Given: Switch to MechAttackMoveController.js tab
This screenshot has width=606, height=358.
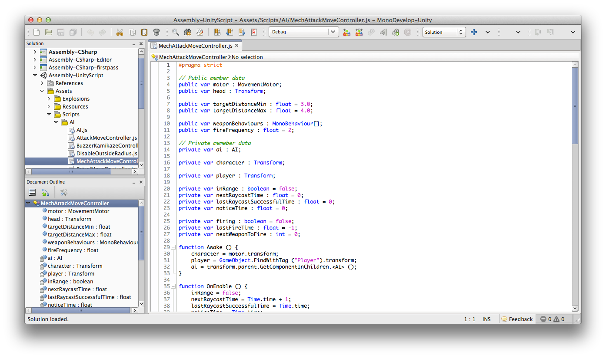Looking at the screenshot, I should [x=195, y=46].
